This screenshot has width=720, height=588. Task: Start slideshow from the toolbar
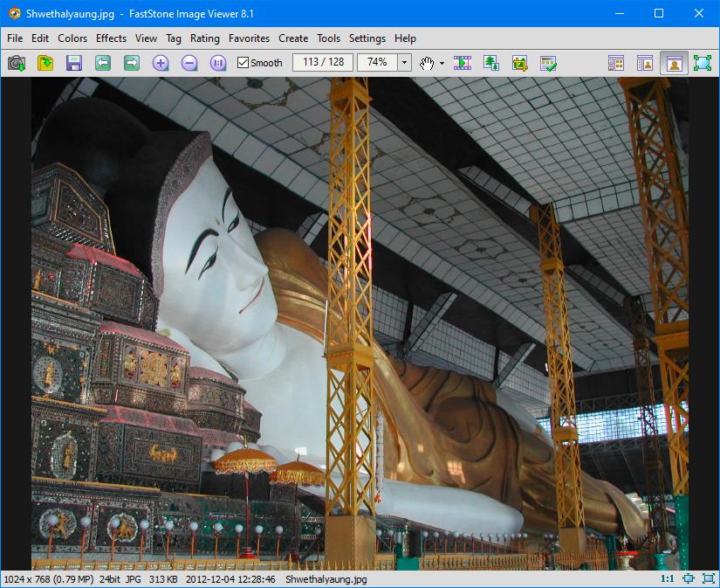coord(463,63)
